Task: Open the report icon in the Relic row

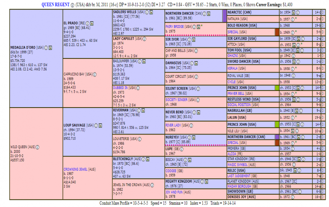Action: [x=295, y=171]
